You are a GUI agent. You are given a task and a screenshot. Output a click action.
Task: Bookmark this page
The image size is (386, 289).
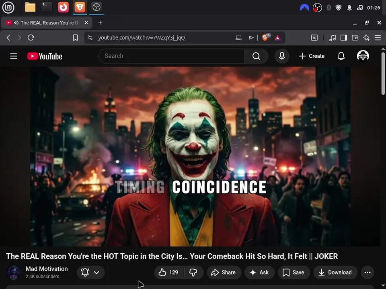(x=75, y=38)
